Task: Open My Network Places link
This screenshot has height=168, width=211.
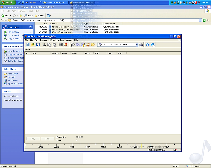Action: [15, 83]
